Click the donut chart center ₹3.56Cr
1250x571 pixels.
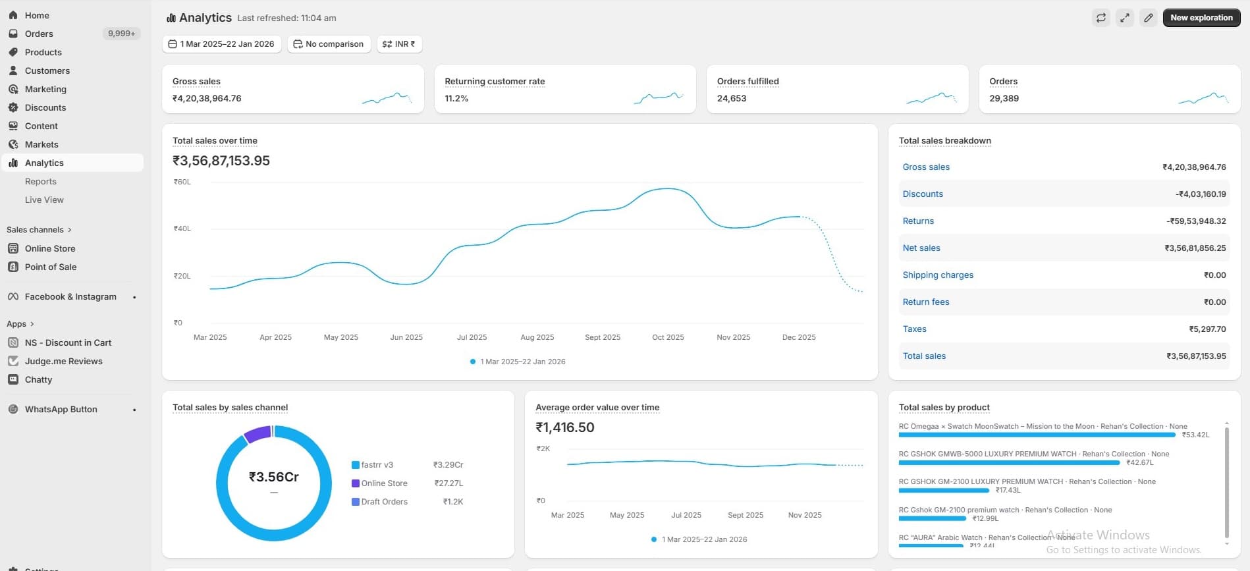click(274, 477)
